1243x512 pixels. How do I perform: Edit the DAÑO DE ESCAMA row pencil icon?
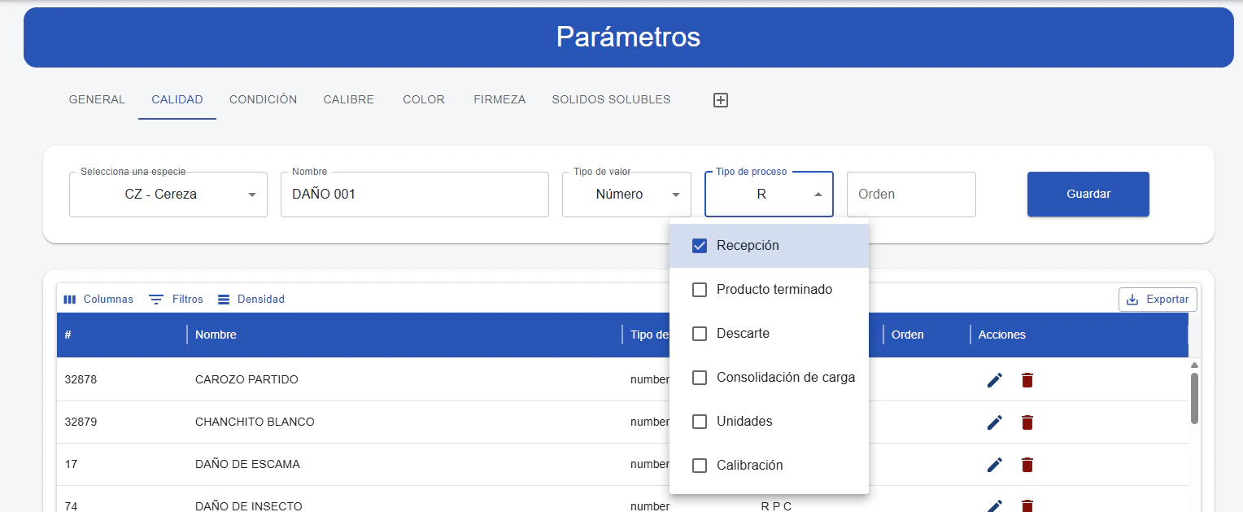(x=994, y=465)
